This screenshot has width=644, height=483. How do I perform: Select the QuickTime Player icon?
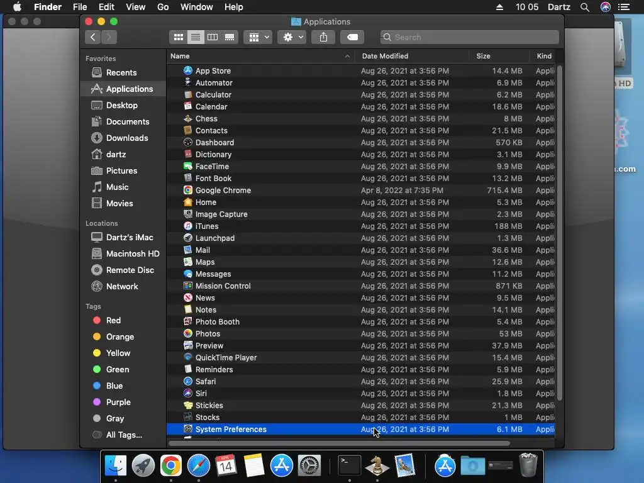point(187,357)
